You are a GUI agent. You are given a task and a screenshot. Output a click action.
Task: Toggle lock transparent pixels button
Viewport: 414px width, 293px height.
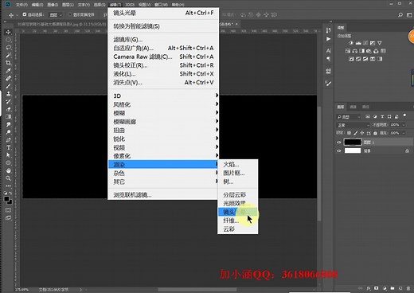(349, 133)
